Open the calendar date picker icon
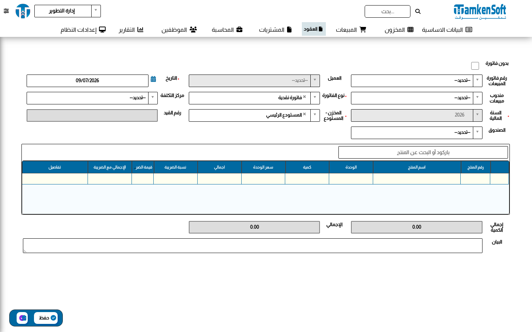The width and height of the screenshot is (532, 332). pyautogui.click(x=153, y=79)
